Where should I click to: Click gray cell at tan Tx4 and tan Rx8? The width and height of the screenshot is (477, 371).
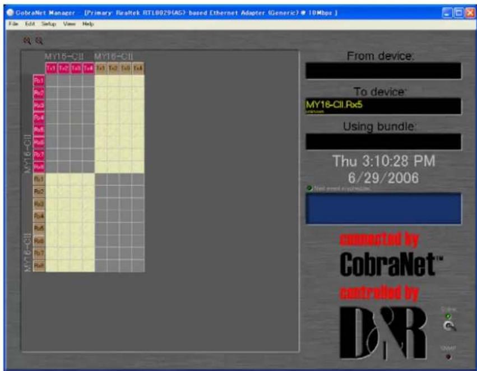tap(138, 266)
